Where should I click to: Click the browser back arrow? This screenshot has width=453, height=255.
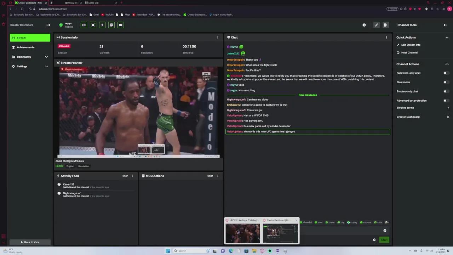click(x=10, y=9)
